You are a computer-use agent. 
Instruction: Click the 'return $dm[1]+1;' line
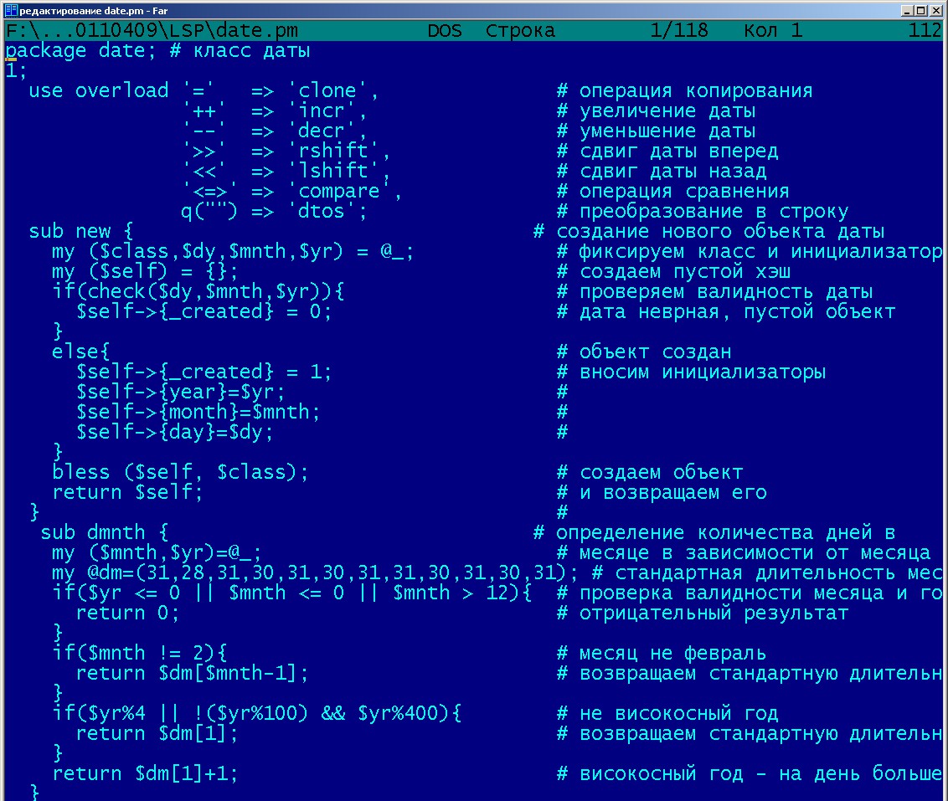click(145, 773)
